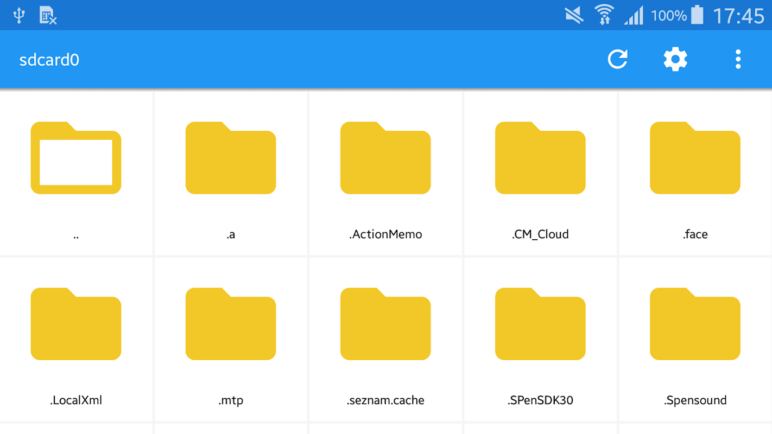Viewport: 772px width, 434px height.
Task: Select the ".SPenSDK30" folder name
Action: coord(540,400)
